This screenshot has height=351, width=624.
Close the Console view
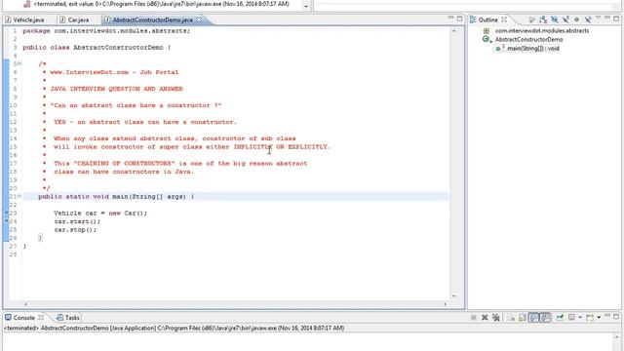(41, 317)
